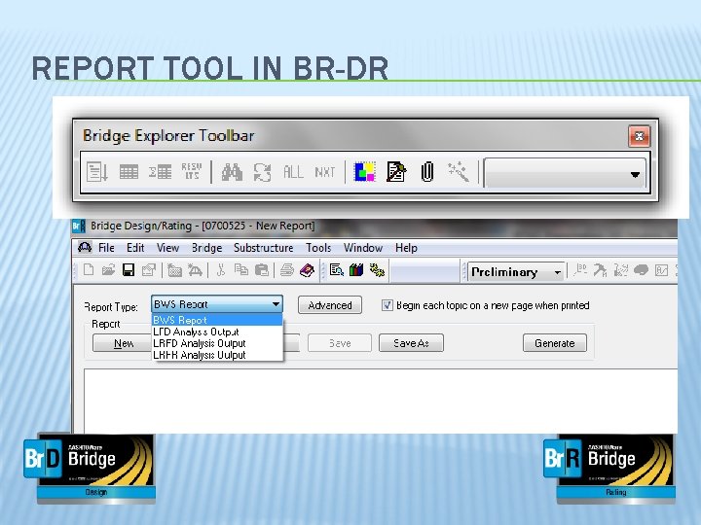Click the properties icon next to Save
This screenshot has width=701, height=525.
pyautogui.click(x=148, y=270)
